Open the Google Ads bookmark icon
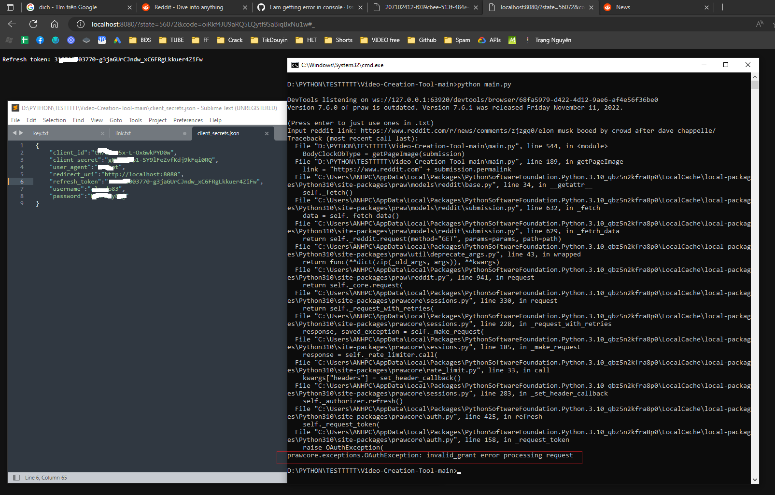The height and width of the screenshot is (495, 775). click(x=117, y=40)
